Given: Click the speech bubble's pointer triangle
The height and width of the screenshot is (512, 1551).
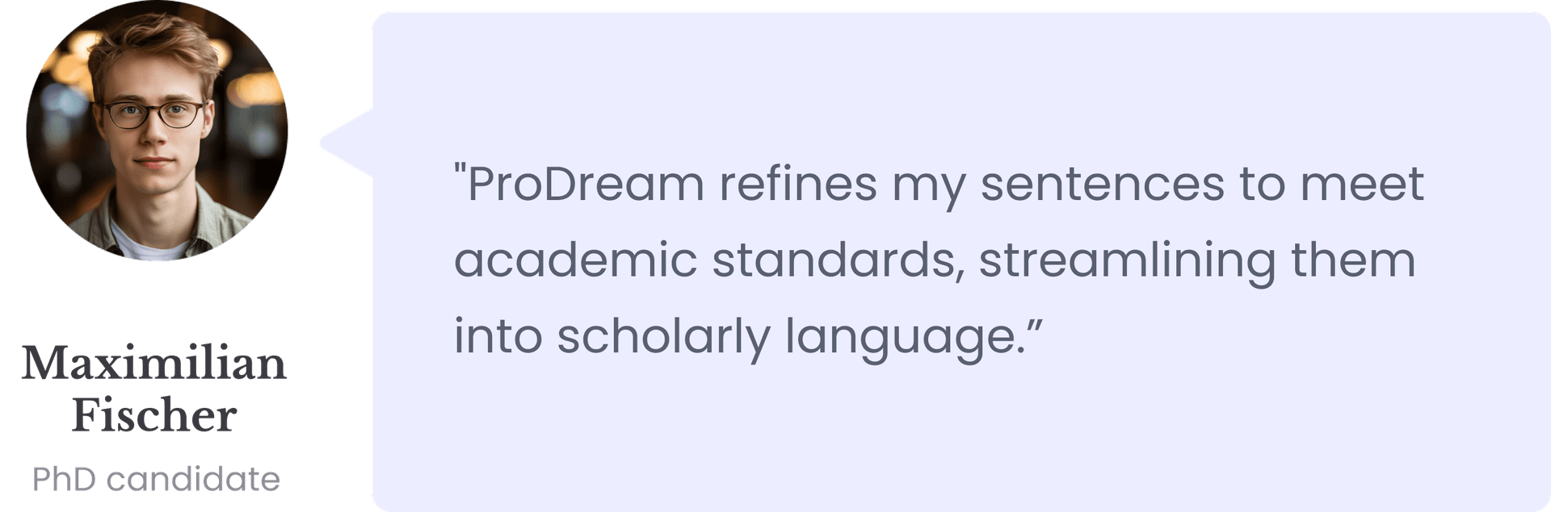Looking at the screenshot, I should [347, 143].
